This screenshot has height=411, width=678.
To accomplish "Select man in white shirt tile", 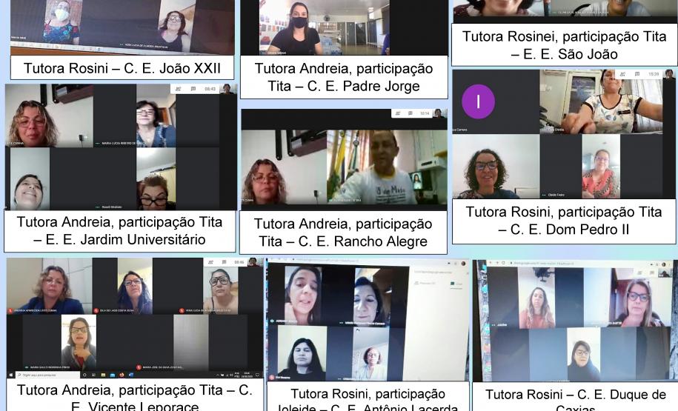I will coord(387,167).
